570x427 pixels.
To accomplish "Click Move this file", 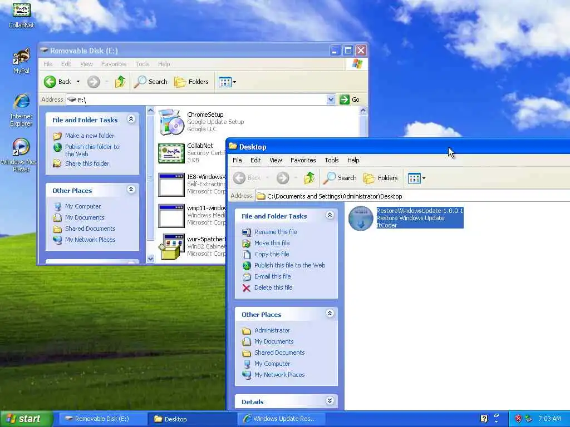I will tap(272, 243).
